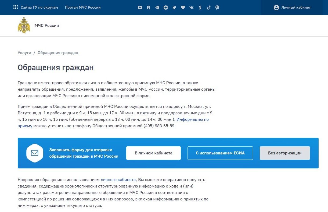Open the Viber icon
The height and width of the screenshot is (212, 328).
pyautogui.click(x=217, y=8)
